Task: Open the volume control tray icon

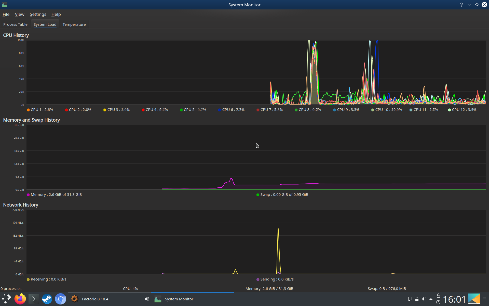Action: [x=424, y=299]
